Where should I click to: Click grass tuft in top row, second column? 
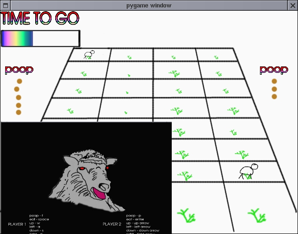[130, 57]
